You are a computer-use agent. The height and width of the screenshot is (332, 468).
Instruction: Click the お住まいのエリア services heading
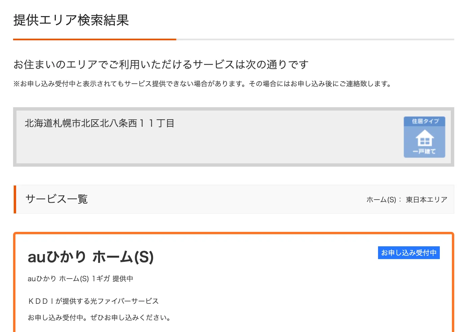click(x=160, y=64)
